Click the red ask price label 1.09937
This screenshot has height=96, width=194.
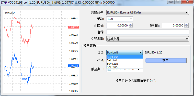click(74, 27)
